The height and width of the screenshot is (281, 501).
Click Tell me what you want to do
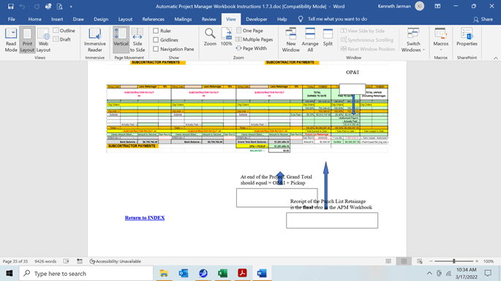pyautogui.click(x=337, y=19)
